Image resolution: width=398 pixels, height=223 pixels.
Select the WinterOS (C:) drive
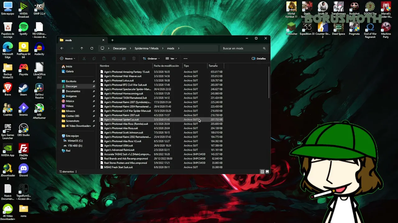coord(75,141)
